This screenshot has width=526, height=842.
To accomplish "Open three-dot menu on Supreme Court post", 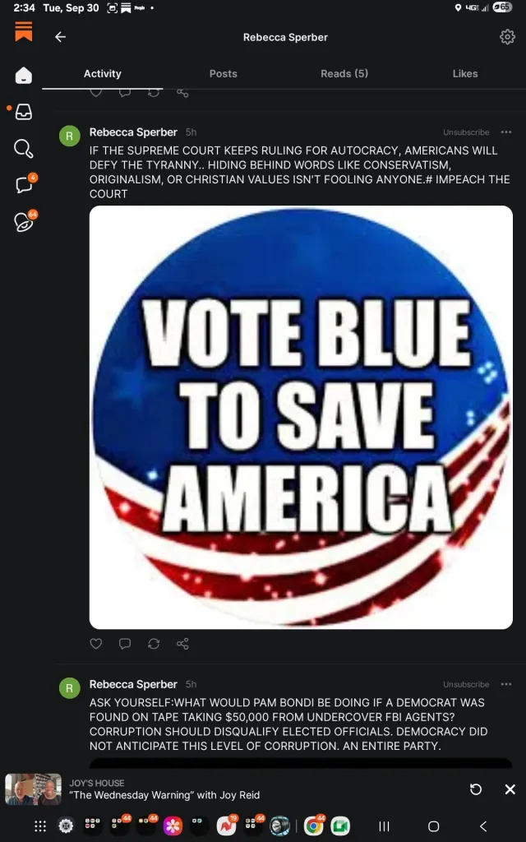I will coord(506,132).
